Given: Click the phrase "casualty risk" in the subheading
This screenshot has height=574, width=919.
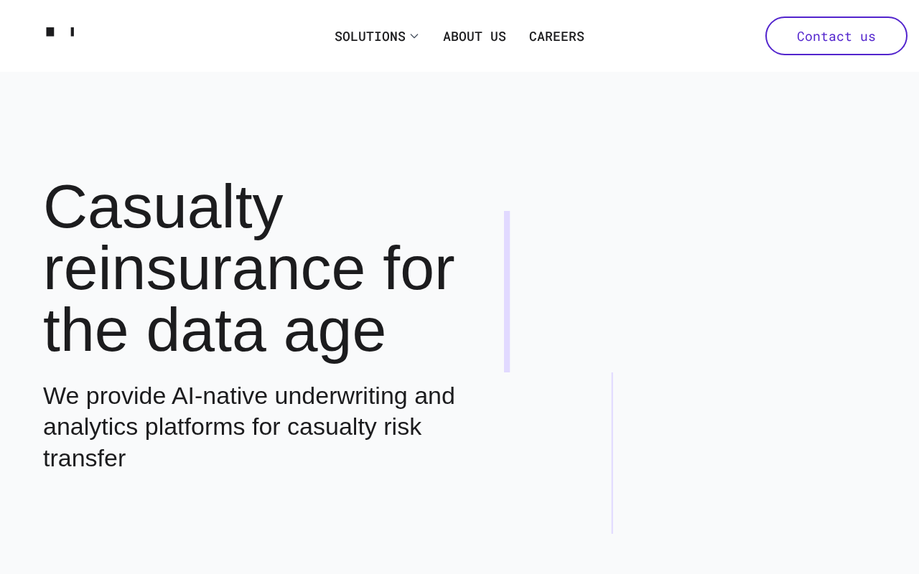Looking at the screenshot, I should (x=354, y=426).
